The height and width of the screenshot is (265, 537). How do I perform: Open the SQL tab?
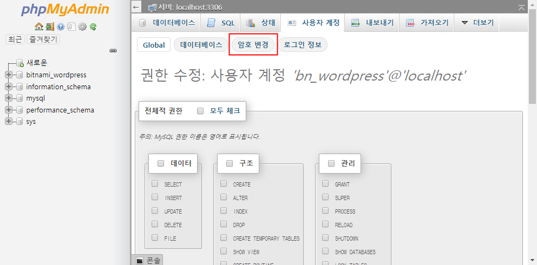[x=220, y=23]
